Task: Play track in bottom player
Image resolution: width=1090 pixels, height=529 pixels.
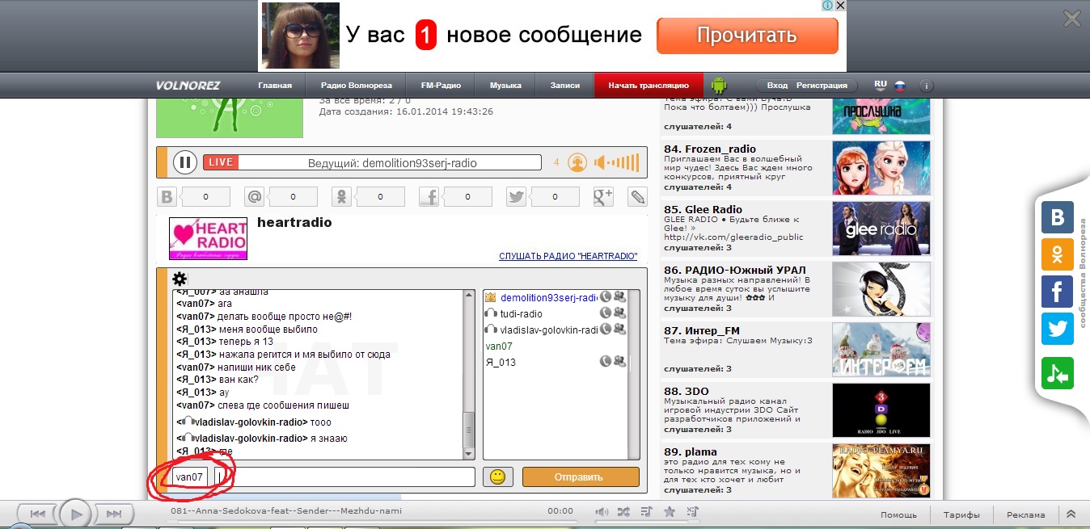Action: pos(75,514)
